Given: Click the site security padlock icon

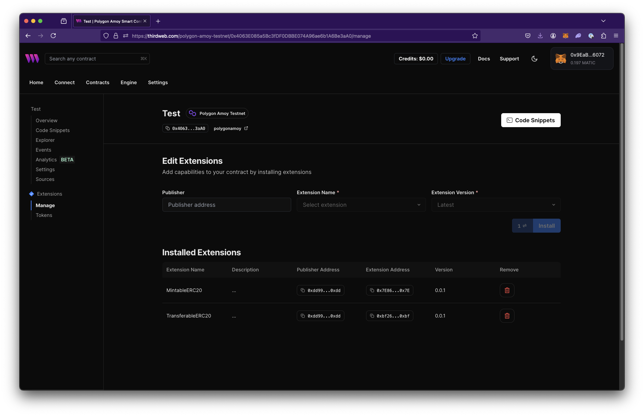Looking at the screenshot, I should (116, 36).
